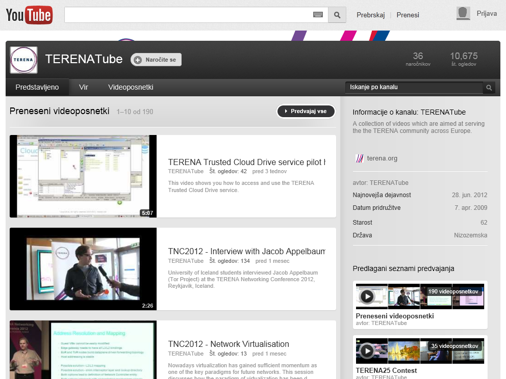
Task: Focus the main YouTube search field
Action: point(189,15)
